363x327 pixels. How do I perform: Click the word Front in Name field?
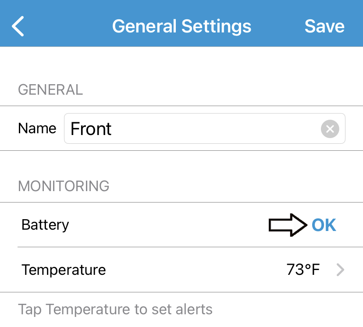pos(91,129)
